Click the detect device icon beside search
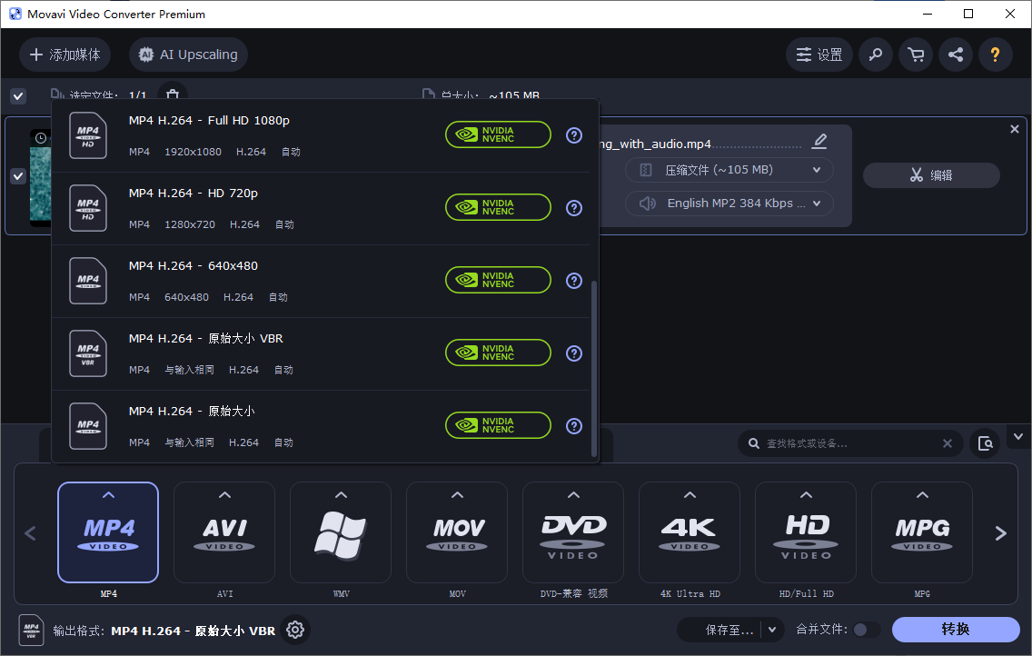Image resolution: width=1032 pixels, height=656 pixels. click(x=986, y=443)
